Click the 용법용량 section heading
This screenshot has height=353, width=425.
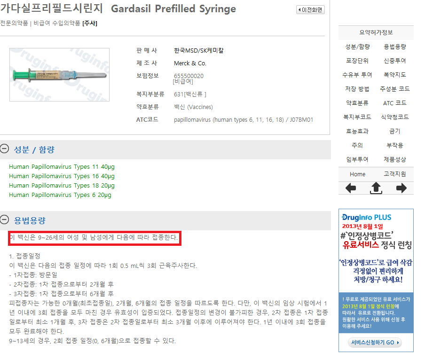tap(30, 220)
